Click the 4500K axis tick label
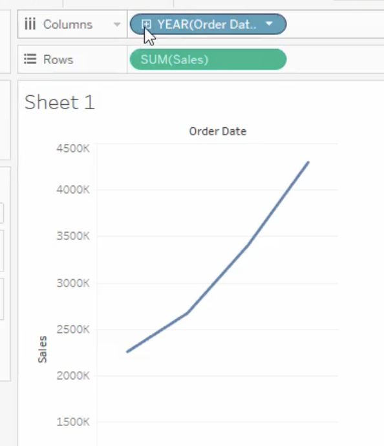 (73, 148)
